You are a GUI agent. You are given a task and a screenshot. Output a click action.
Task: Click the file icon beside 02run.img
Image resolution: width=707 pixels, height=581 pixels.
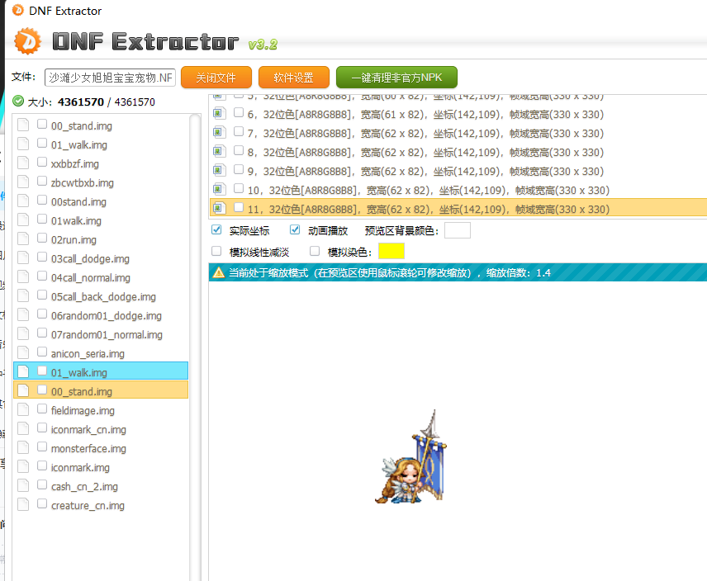23,239
